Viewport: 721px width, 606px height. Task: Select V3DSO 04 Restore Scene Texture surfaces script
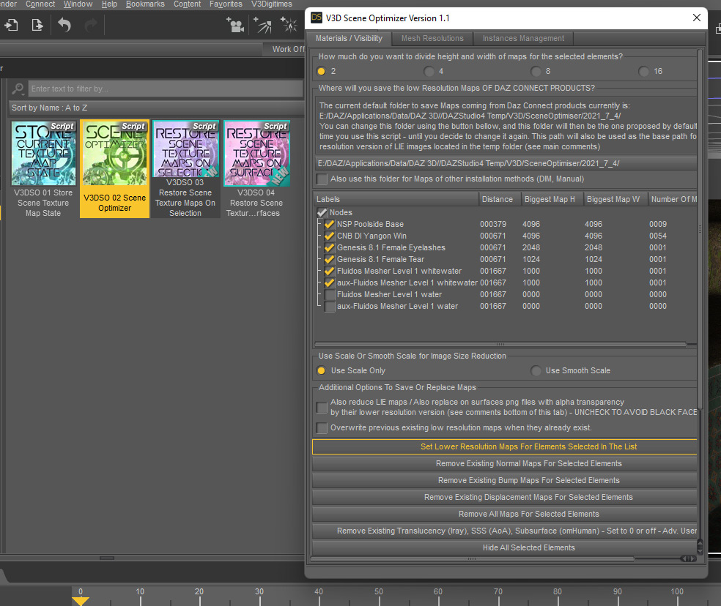click(256, 168)
